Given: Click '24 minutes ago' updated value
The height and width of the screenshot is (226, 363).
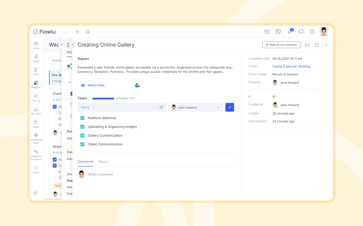Looking at the screenshot, I should (283, 122).
